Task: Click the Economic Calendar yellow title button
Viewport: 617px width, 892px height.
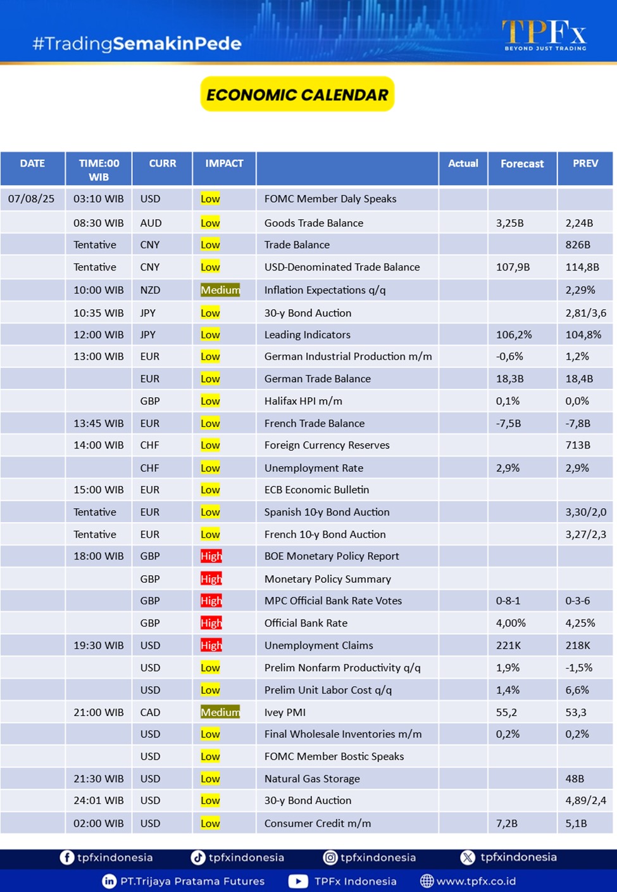Action: click(x=297, y=94)
